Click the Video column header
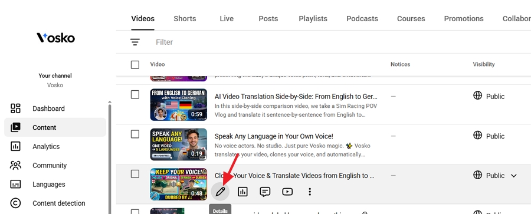The image size is (531, 214). point(158,64)
